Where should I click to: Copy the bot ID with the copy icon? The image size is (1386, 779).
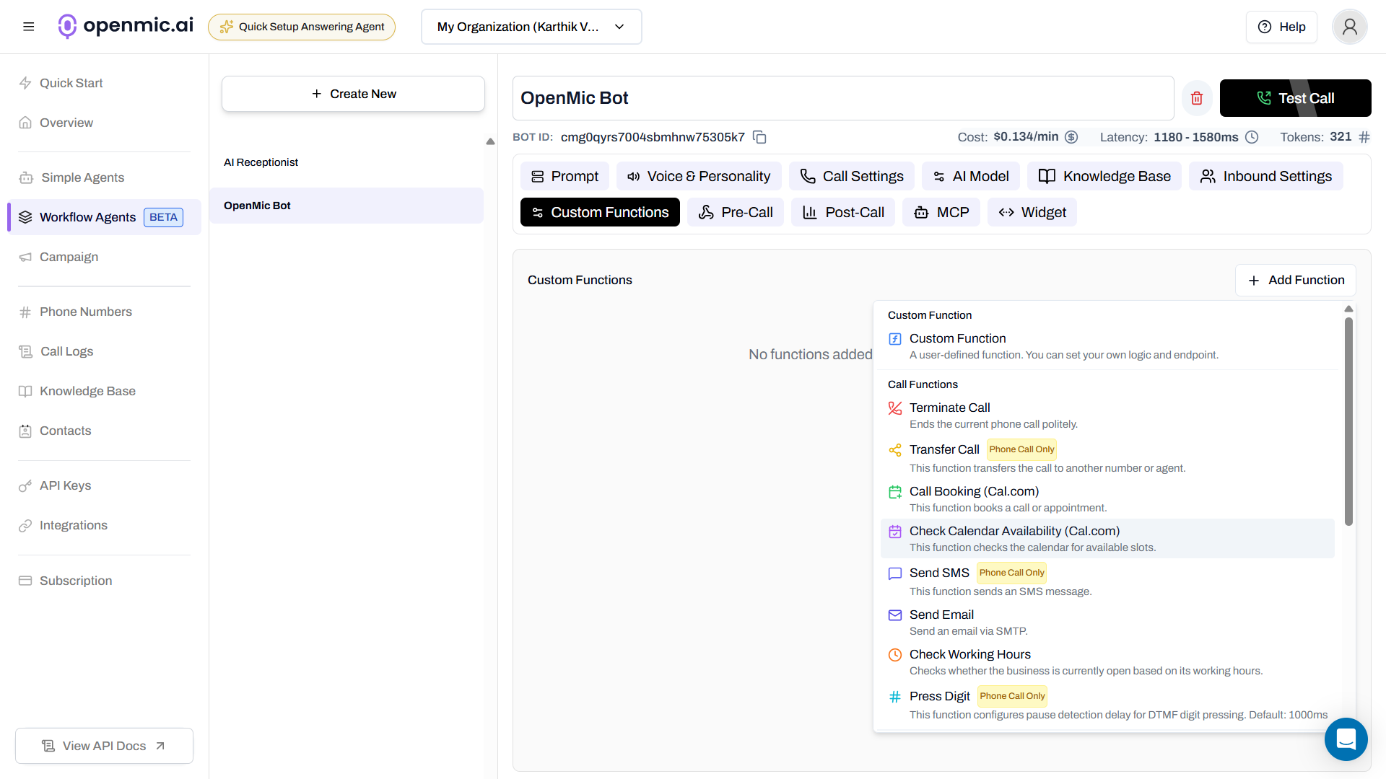click(x=759, y=137)
